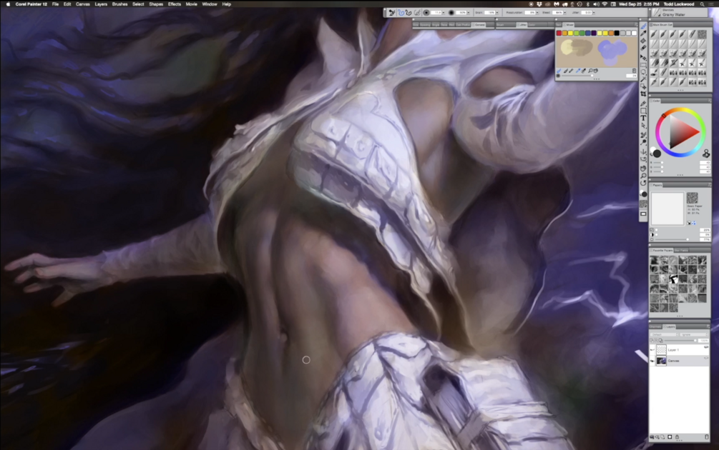Select the Rectangular Selection tool
The width and height of the screenshot is (719, 450).
(x=643, y=64)
